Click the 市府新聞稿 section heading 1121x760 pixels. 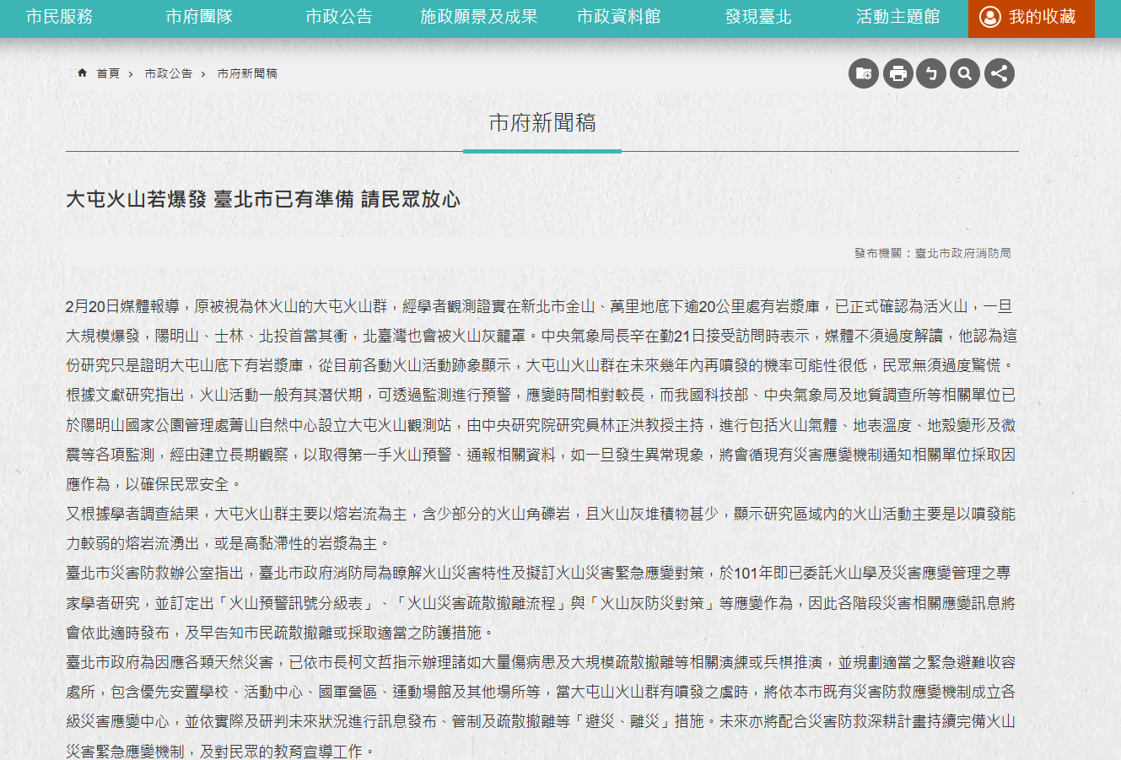pyautogui.click(x=542, y=123)
